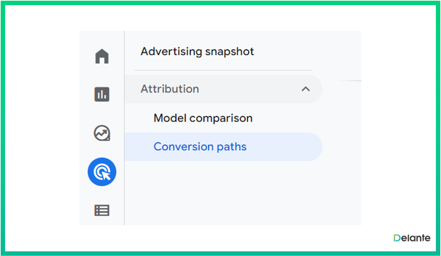Open the Conversion paths report
This screenshot has width=441, height=256.
(200, 147)
